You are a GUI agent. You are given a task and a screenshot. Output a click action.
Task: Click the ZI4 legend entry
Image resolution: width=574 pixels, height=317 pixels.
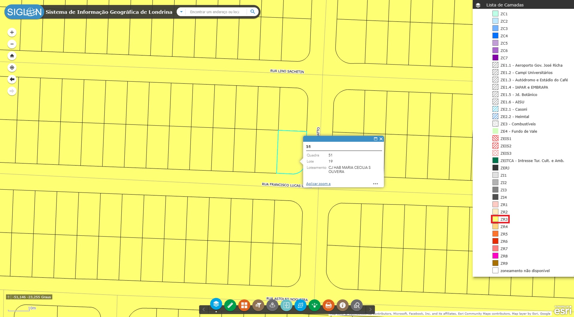pyautogui.click(x=503, y=197)
